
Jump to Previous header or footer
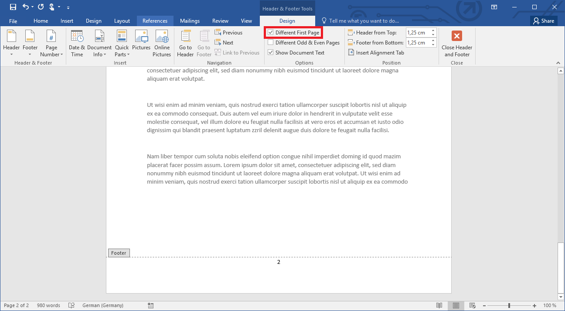point(228,33)
